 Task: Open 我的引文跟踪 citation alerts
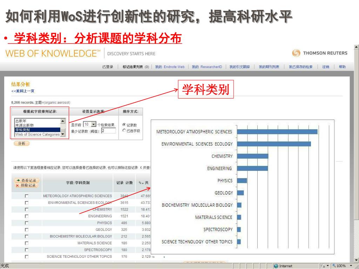coord(239,67)
